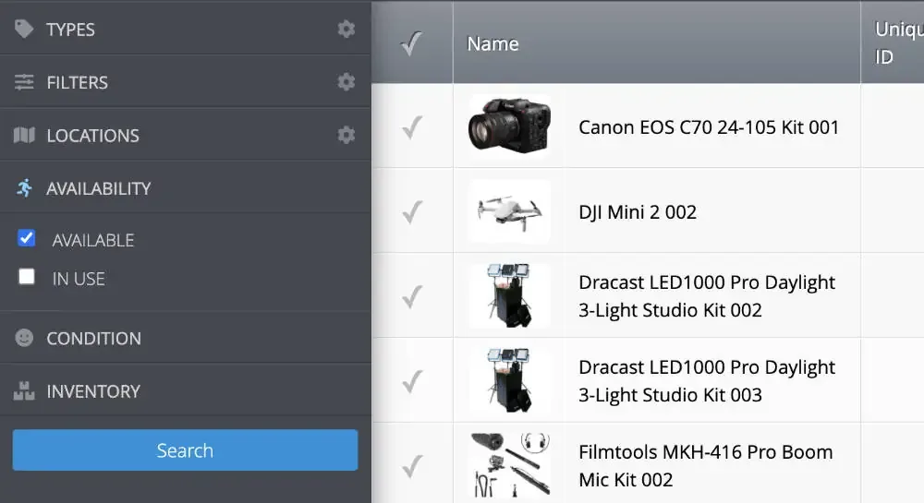
Task: Sort by the Name column header
Action: [492, 43]
